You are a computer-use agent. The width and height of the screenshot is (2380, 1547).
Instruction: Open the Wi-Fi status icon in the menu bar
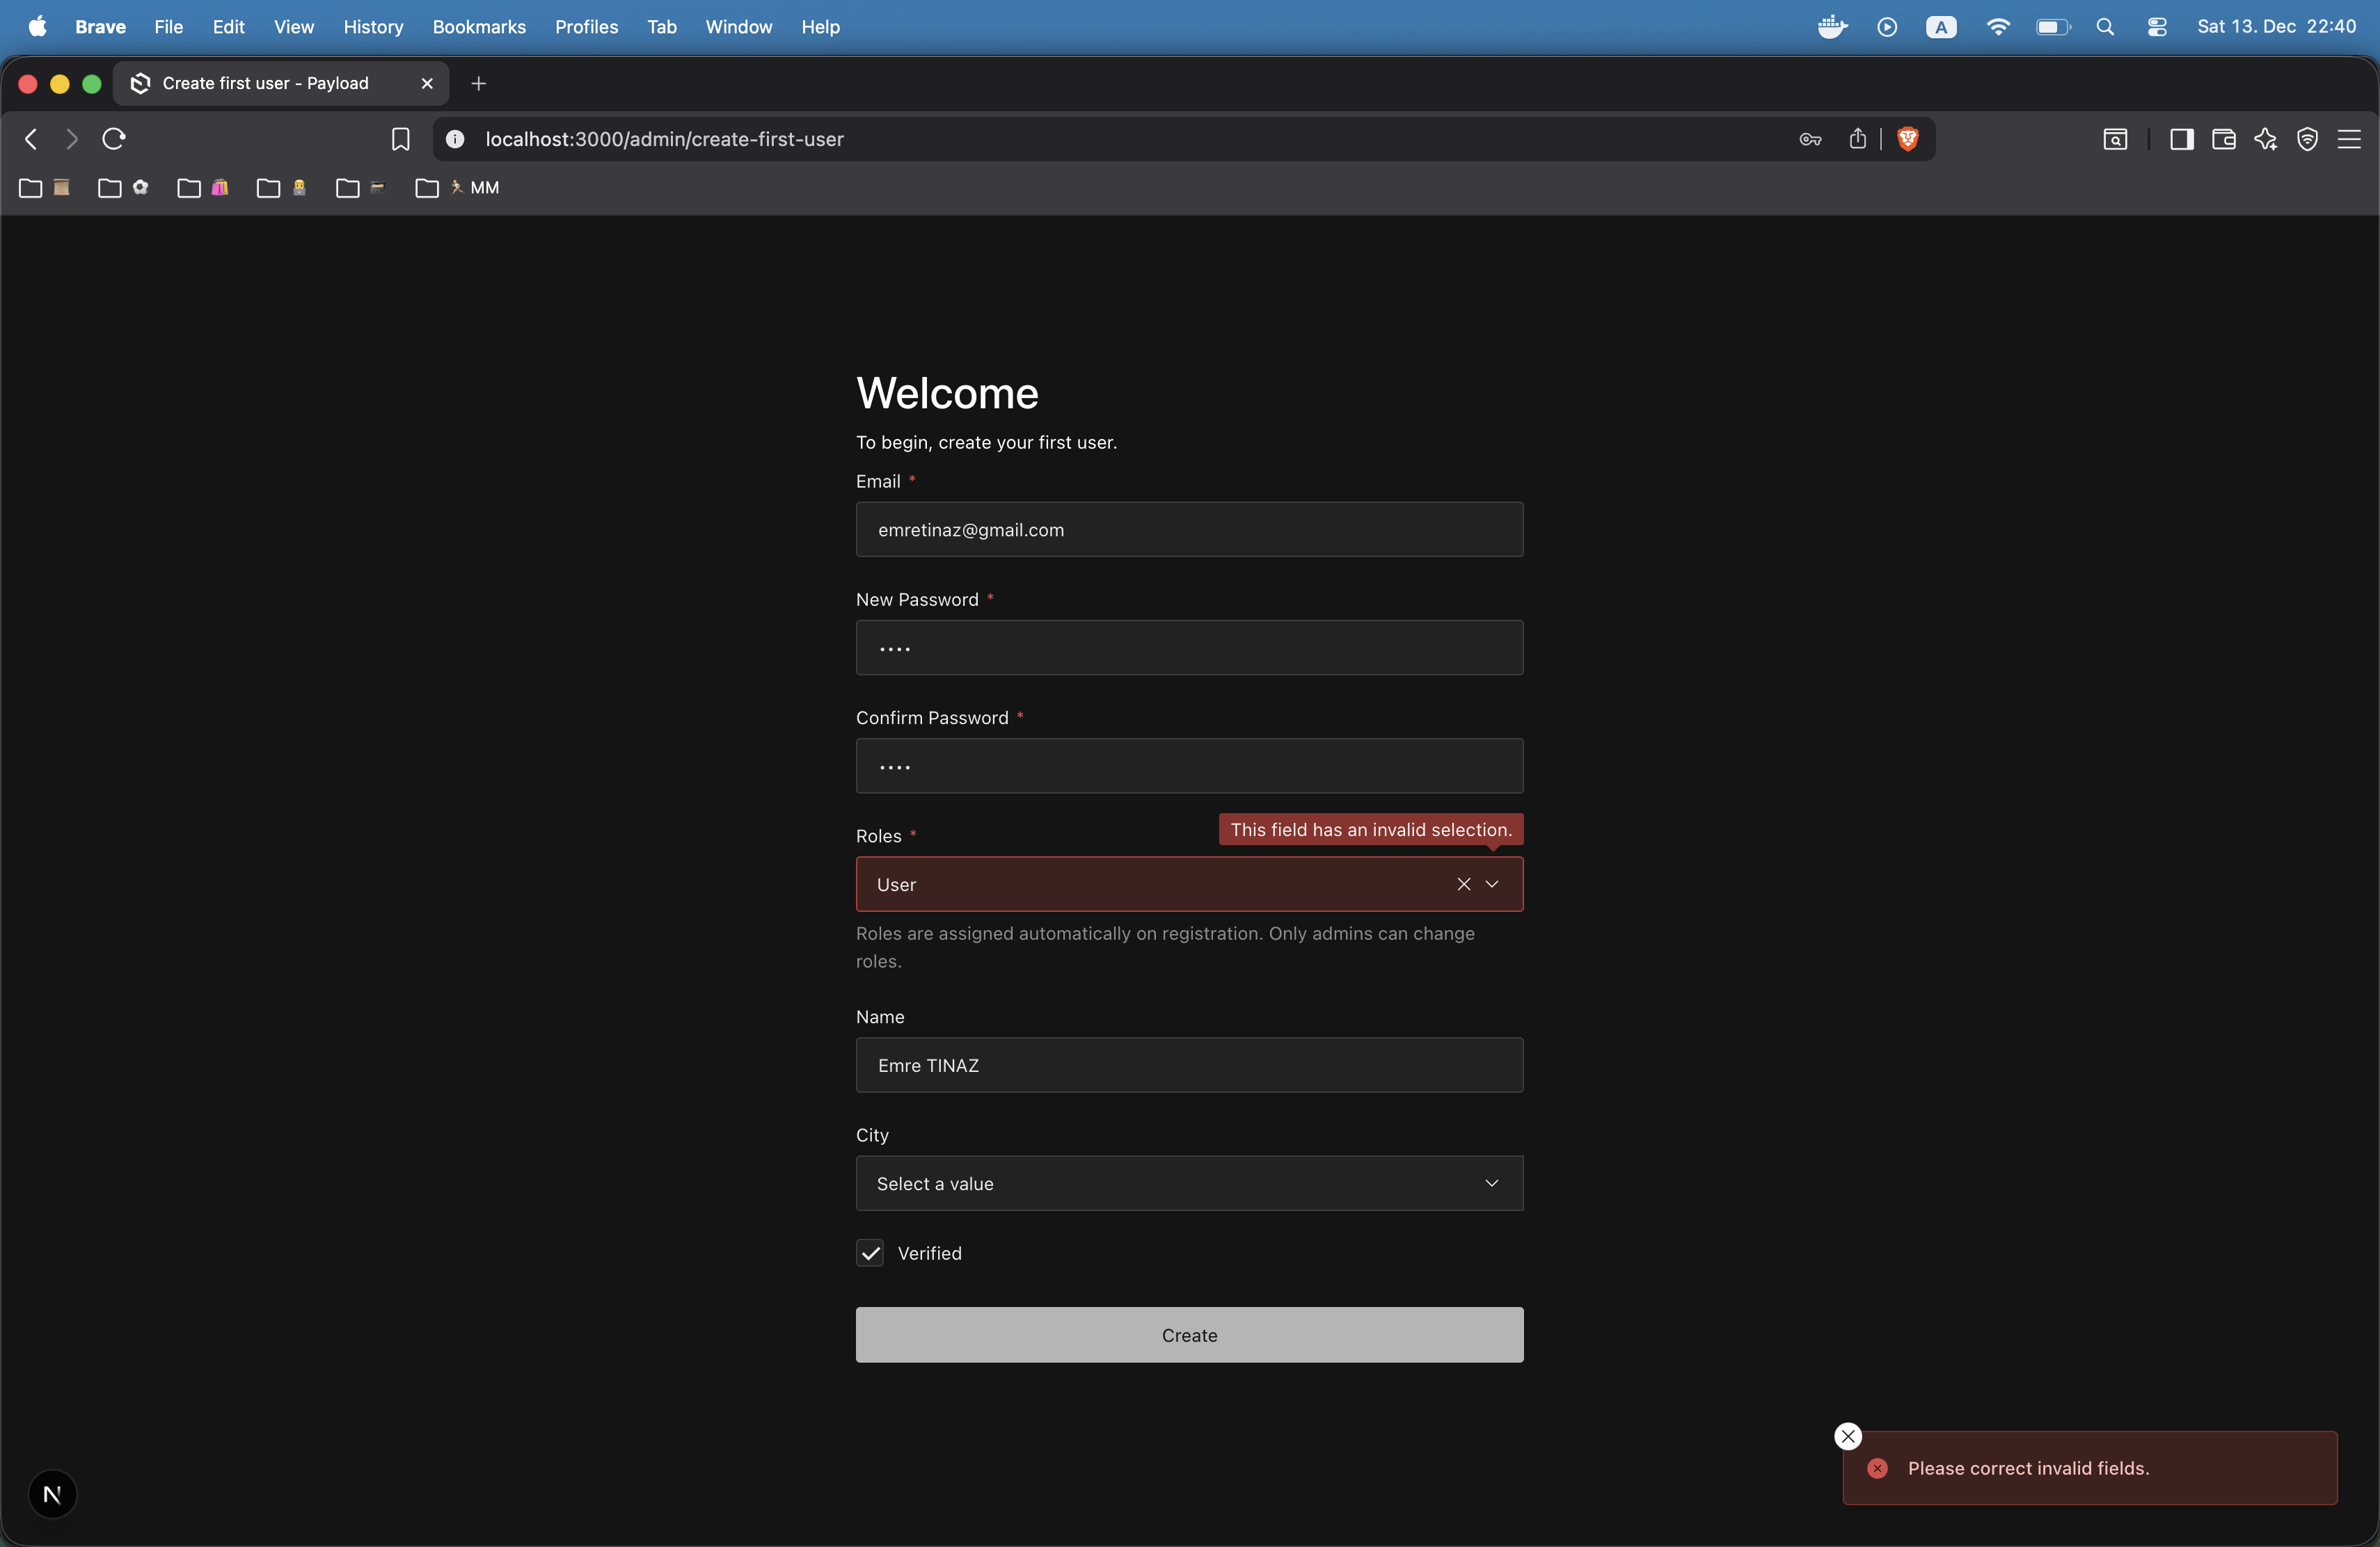click(x=1997, y=27)
